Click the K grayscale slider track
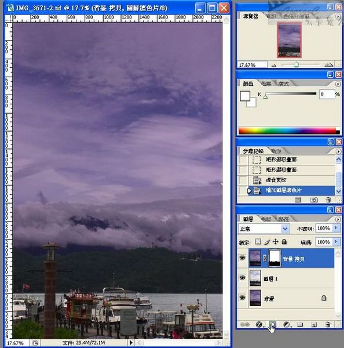Screen dimensions: 344x348 click(290, 93)
